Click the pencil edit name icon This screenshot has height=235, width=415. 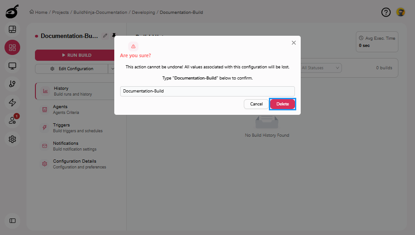click(105, 36)
